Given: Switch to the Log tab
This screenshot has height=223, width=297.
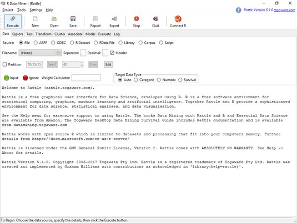Looking at the screenshot, I should 117,34.
